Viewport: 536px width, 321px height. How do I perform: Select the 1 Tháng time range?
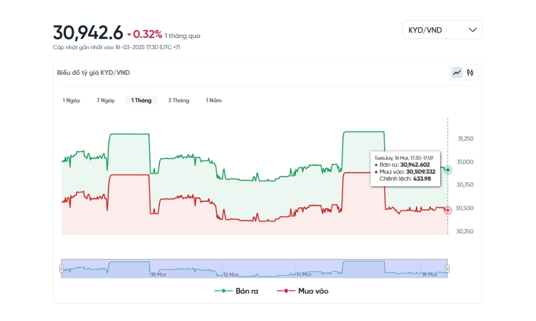[x=141, y=101]
